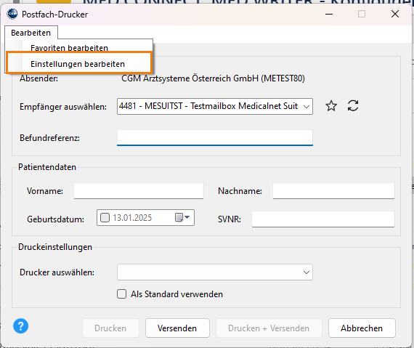The image size is (414, 348).
Task: Click the favorites star icon
Action: pyautogui.click(x=331, y=106)
